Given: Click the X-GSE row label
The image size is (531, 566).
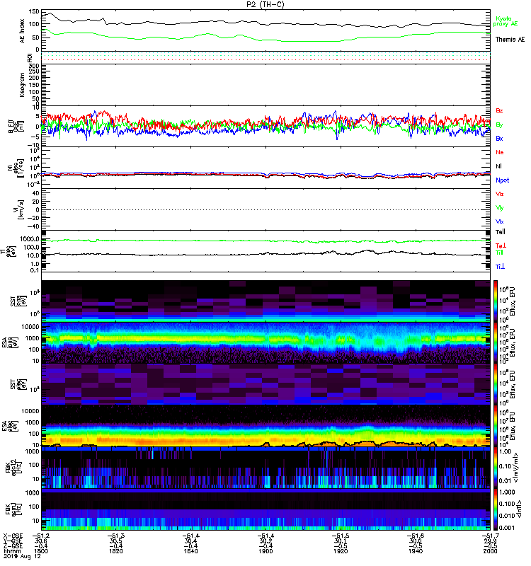Looking at the screenshot, I should point(13,536).
